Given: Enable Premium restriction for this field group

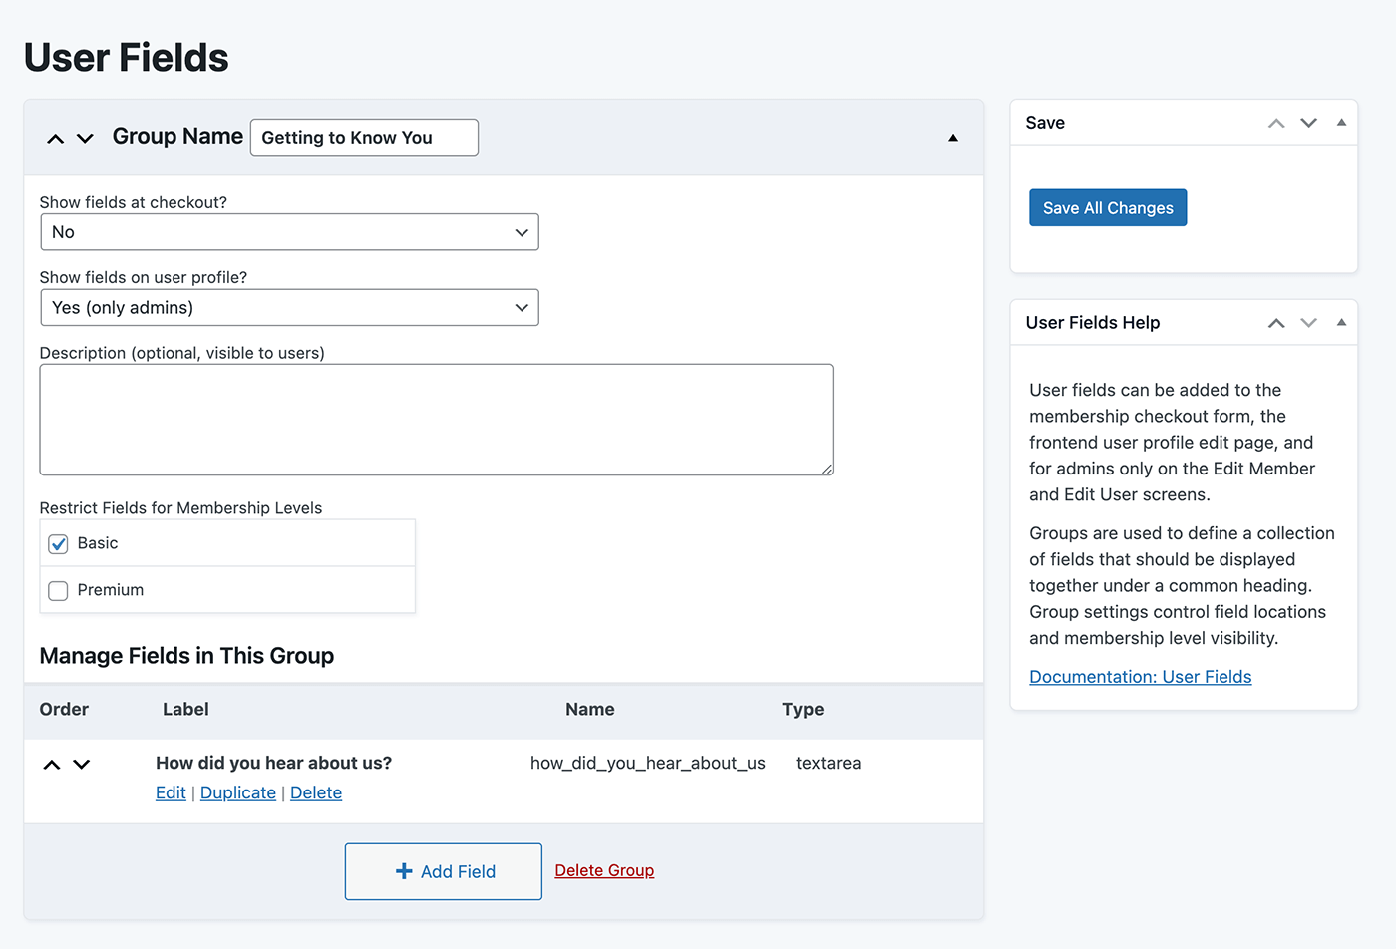Looking at the screenshot, I should [58, 590].
